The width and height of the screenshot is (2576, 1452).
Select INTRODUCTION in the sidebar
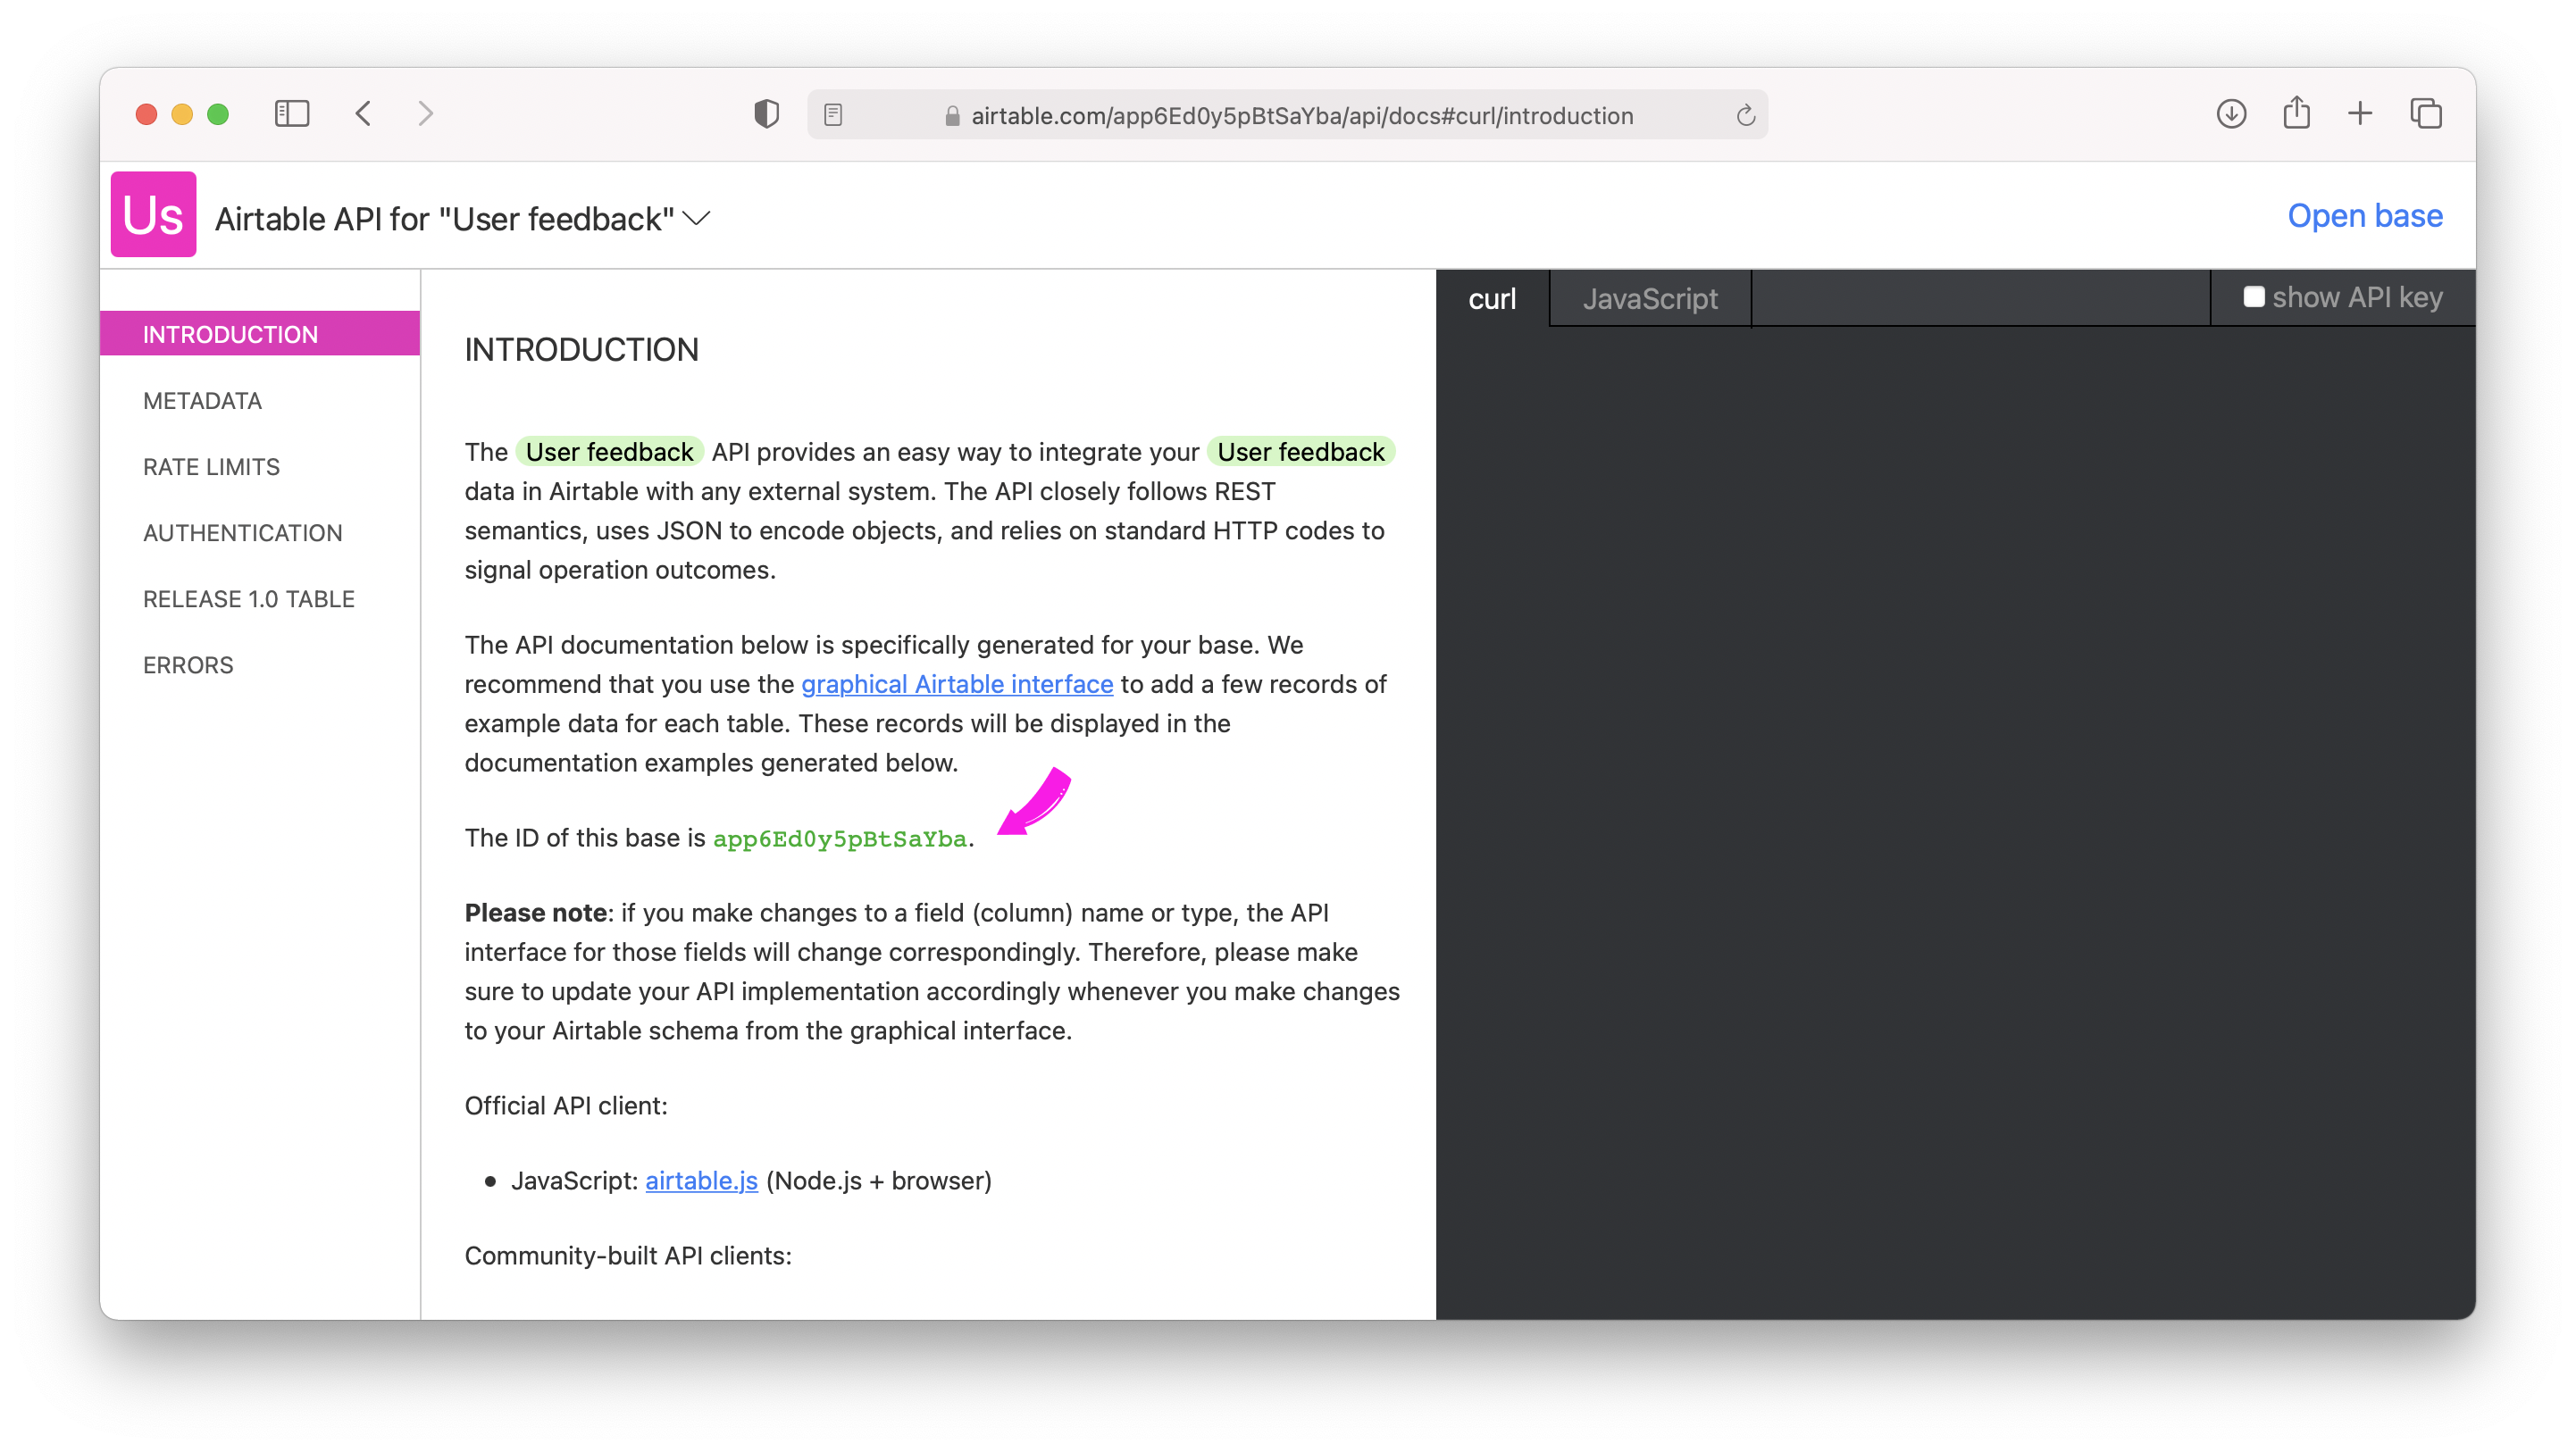[260, 334]
